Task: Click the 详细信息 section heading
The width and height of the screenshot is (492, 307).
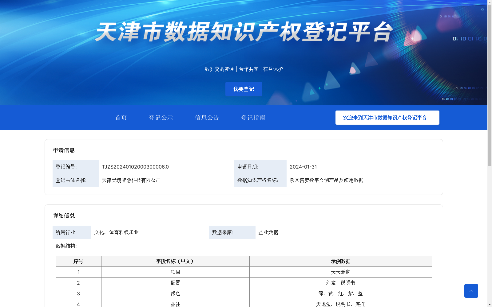Action: coord(64,216)
